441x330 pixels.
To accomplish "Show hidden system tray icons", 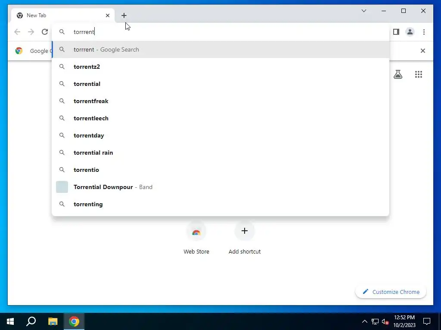I will click(x=364, y=321).
